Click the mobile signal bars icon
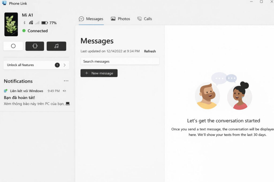The image size is (274, 182). pyautogui.click(x=37, y=23)
